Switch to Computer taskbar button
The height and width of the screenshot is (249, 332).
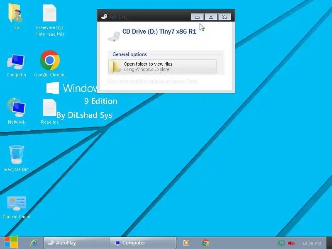click(143, 243)
